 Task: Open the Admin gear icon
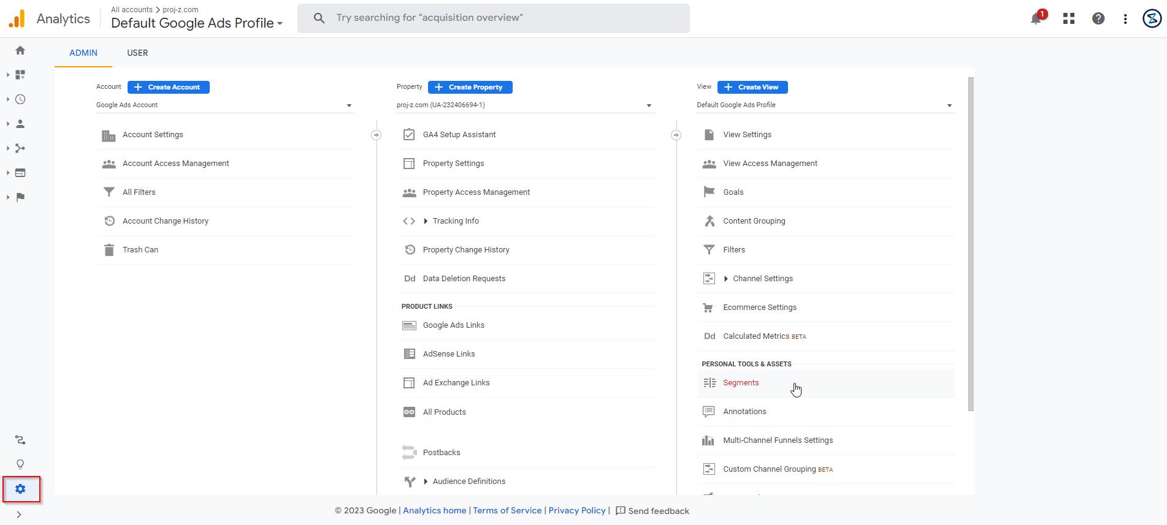(x=20, y=489)
